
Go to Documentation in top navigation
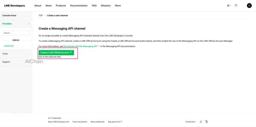[x=79, y=5]
